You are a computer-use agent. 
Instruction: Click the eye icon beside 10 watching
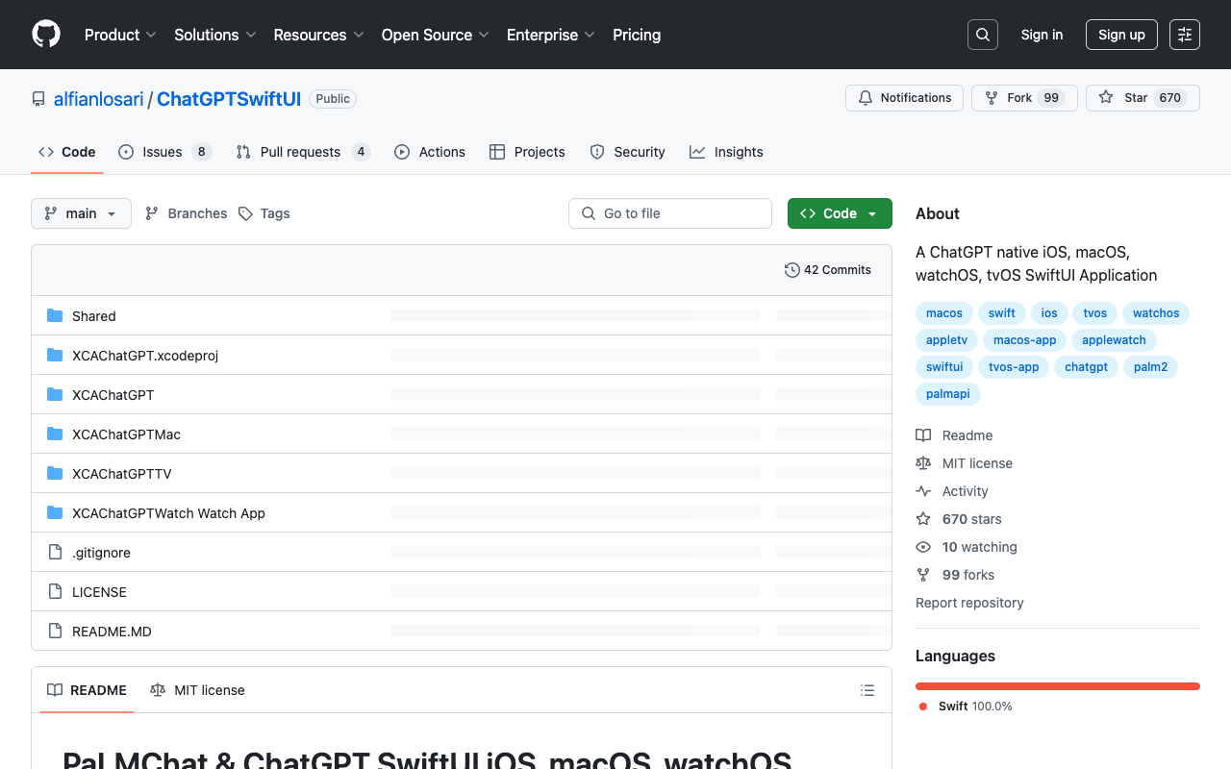923,547
